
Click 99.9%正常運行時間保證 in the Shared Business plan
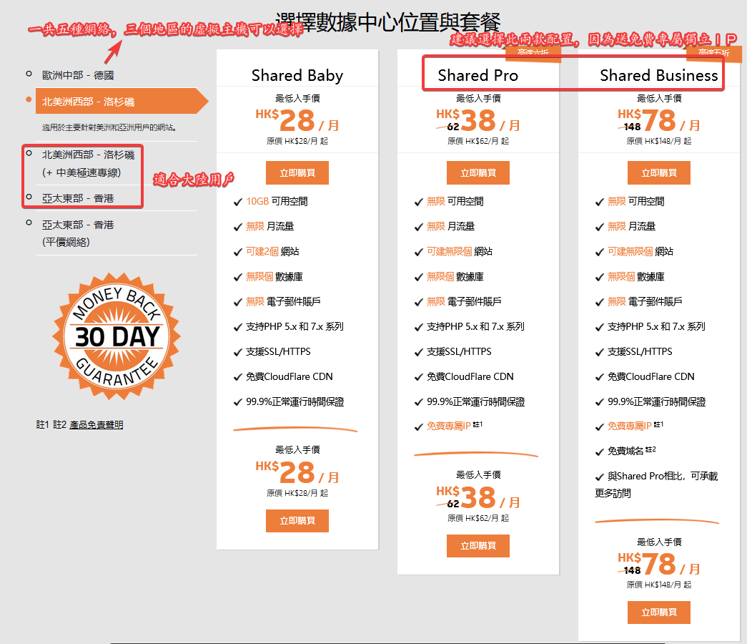[656, 401]
